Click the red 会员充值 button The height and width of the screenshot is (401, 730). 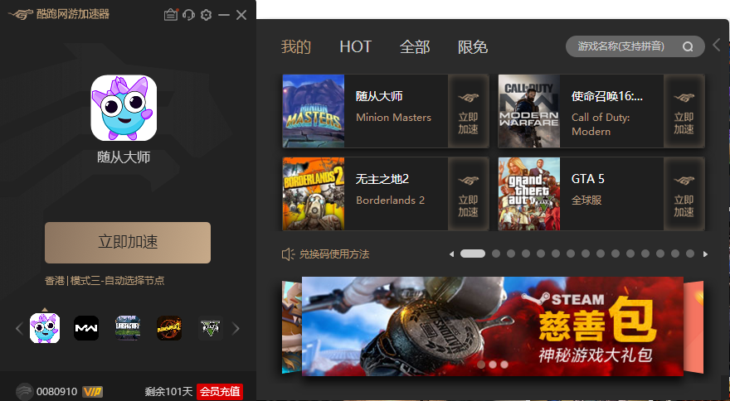(220, 392)
